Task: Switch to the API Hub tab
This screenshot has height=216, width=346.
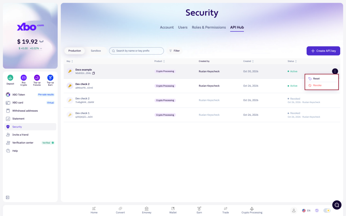Action: (x=237, y=27)
